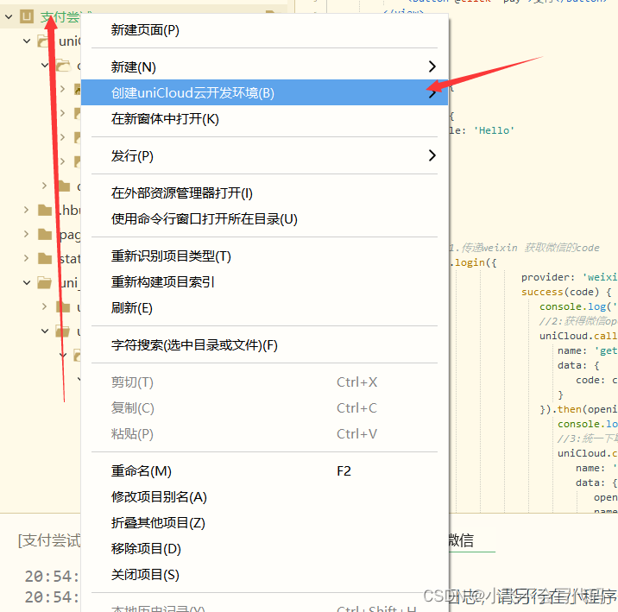Viewport: 618px width, 612px height.
Task: Click the uniCloud cloud folder icon
Action: [44, 41]
